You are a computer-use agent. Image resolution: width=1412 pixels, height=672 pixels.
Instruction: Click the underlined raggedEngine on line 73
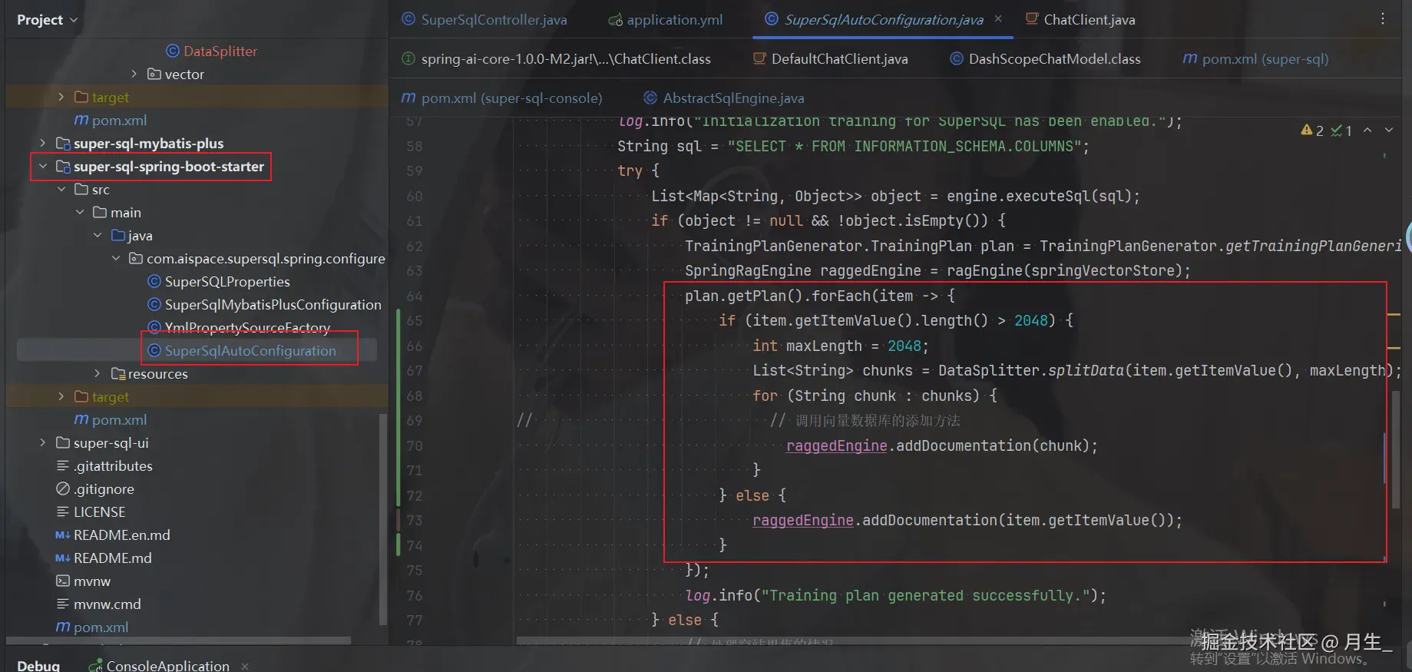coord(802,521)
